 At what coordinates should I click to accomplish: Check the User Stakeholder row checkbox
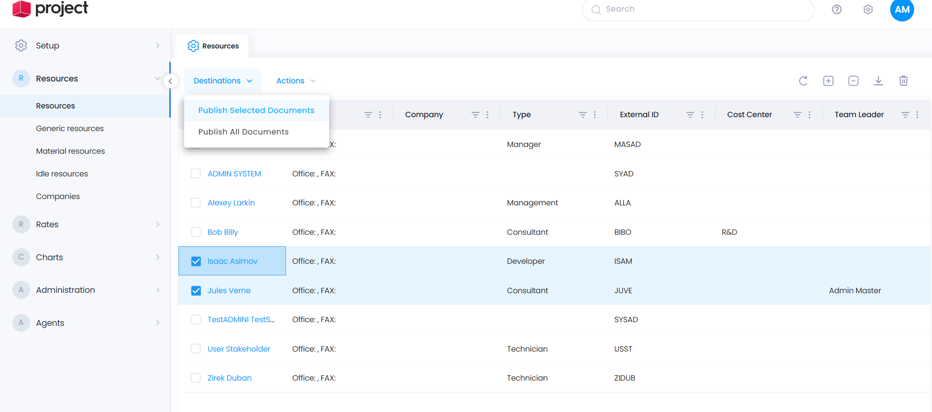click(196, 349)
